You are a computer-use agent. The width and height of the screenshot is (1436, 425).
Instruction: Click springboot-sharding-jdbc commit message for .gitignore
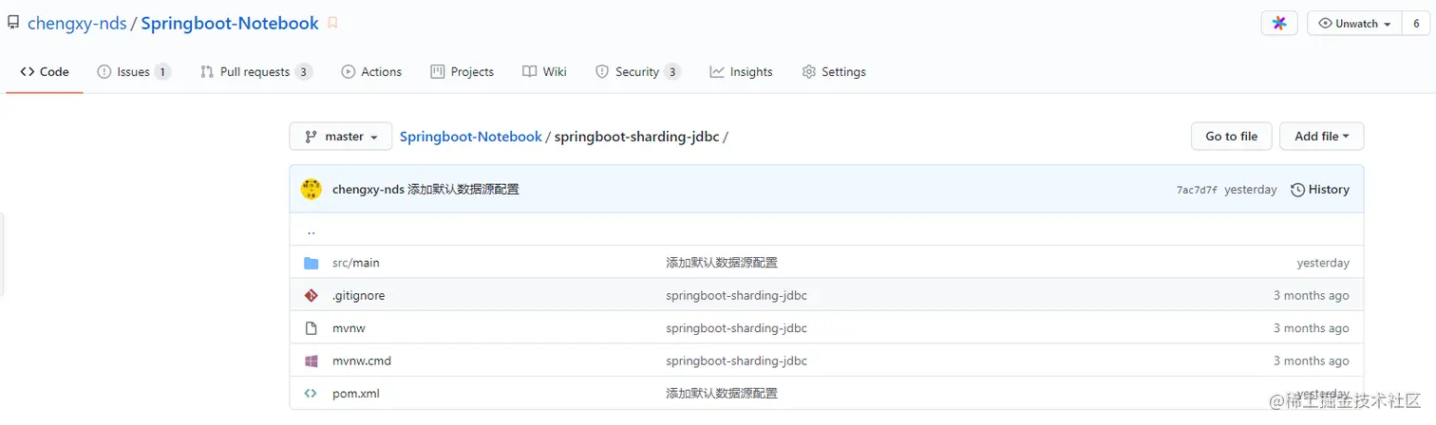[x=737, y=295]
